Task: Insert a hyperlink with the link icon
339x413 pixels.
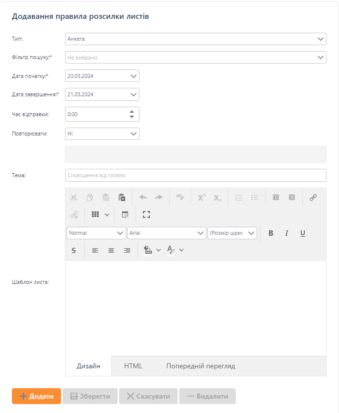Action: [313, 198]
